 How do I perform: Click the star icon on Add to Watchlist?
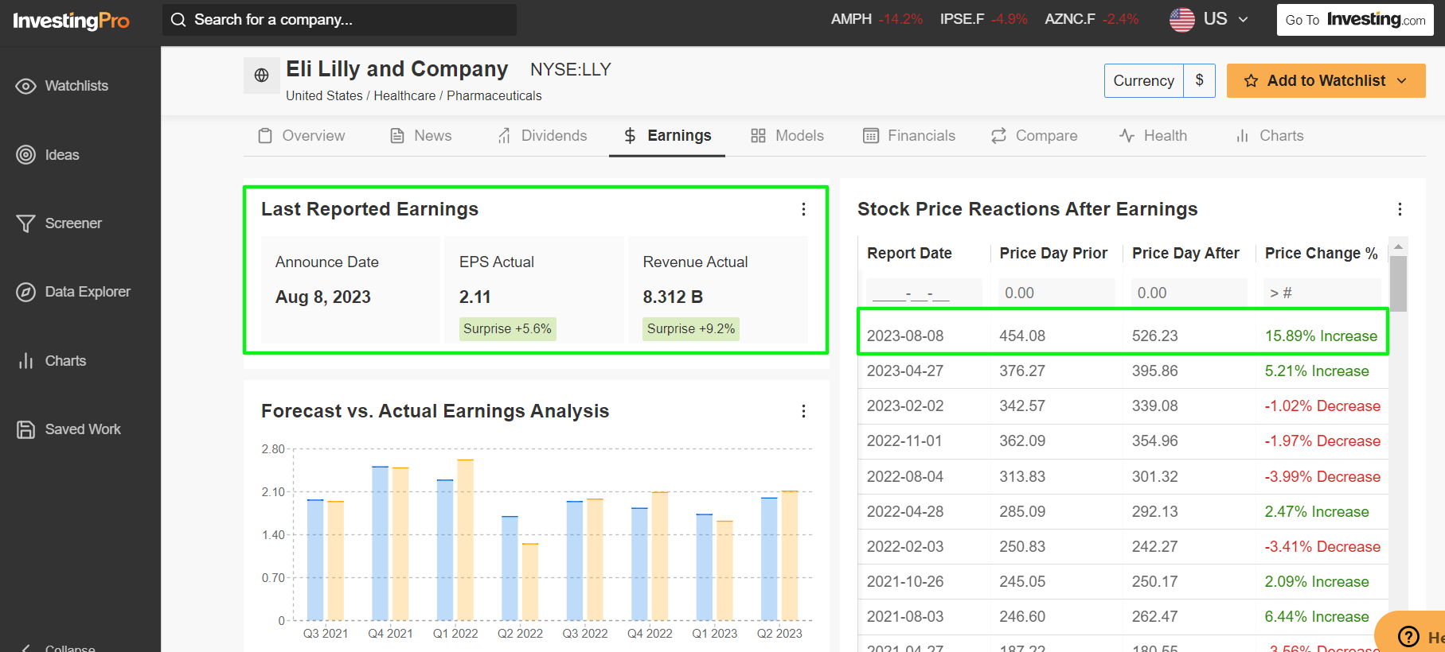1251,81
